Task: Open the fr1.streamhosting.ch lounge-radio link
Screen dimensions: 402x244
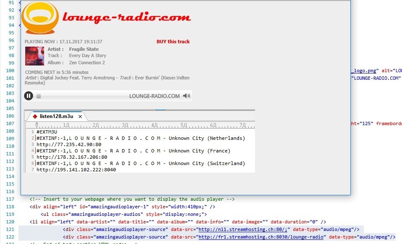Action: point(261,237)
